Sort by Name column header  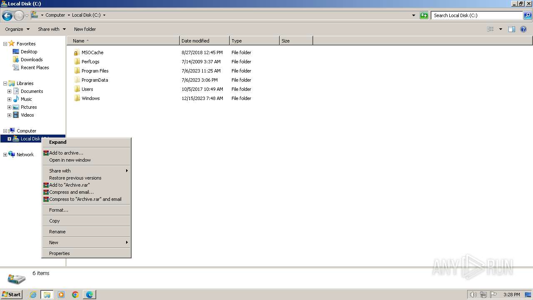[123, 41]
